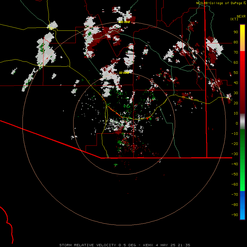Click the 20 value on the velocity scale
Viewport: 247px width, 247px height.
pyautogui.click(x=236, y=103)
